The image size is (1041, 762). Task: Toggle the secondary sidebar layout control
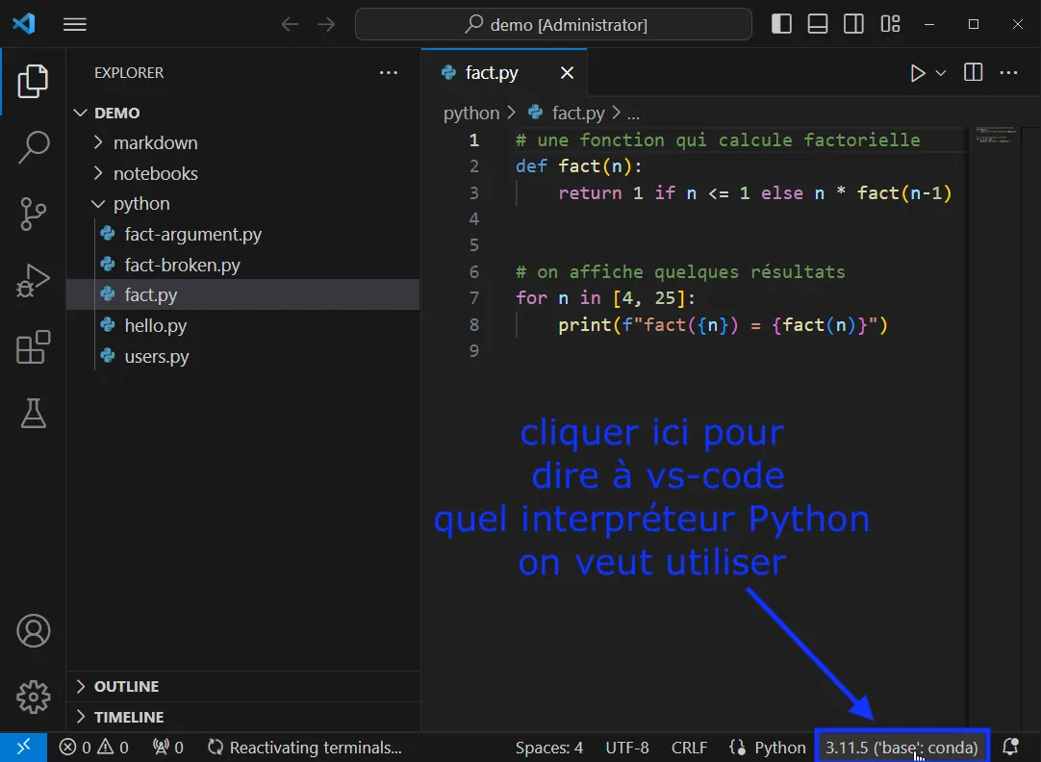(x=853, y=23)
